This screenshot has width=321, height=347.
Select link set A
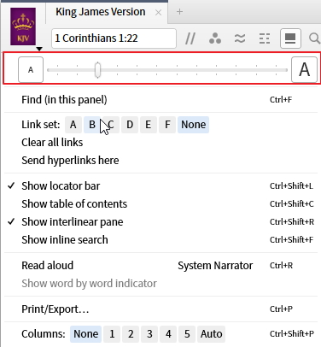(x=73, y=125)
